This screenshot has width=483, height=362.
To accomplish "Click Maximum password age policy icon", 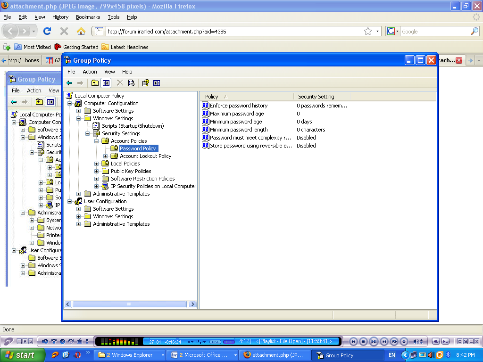I will (x=206, y=114).
